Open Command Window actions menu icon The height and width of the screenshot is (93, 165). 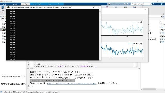click(139, 69)
